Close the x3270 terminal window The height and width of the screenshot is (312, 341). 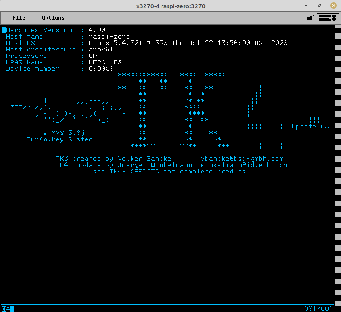click(332, 6)
